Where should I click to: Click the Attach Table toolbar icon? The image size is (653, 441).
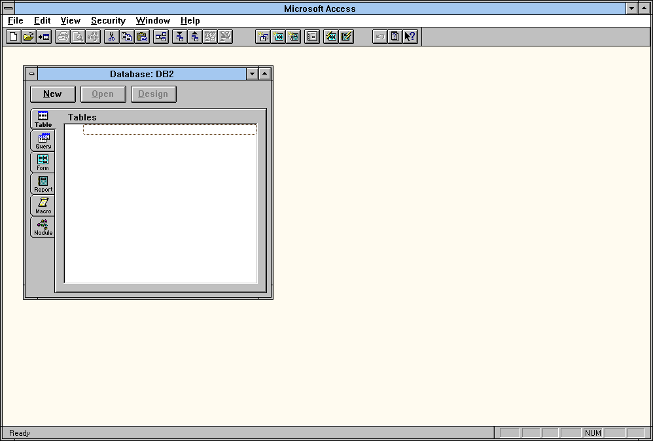tap(44, 37)
